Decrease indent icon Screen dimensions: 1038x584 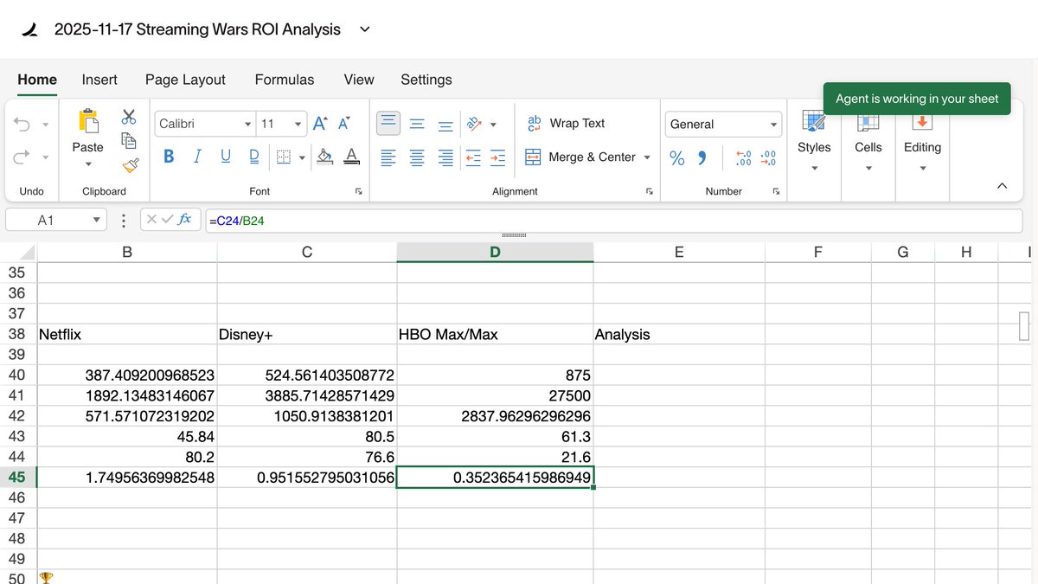(472, 157)
